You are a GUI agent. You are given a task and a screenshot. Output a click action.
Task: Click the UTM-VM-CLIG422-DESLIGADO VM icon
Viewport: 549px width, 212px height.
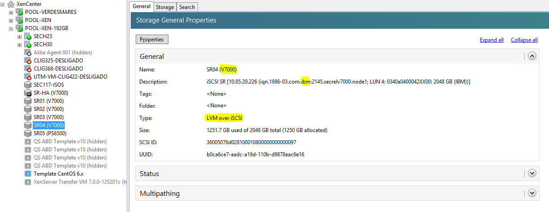28,77
